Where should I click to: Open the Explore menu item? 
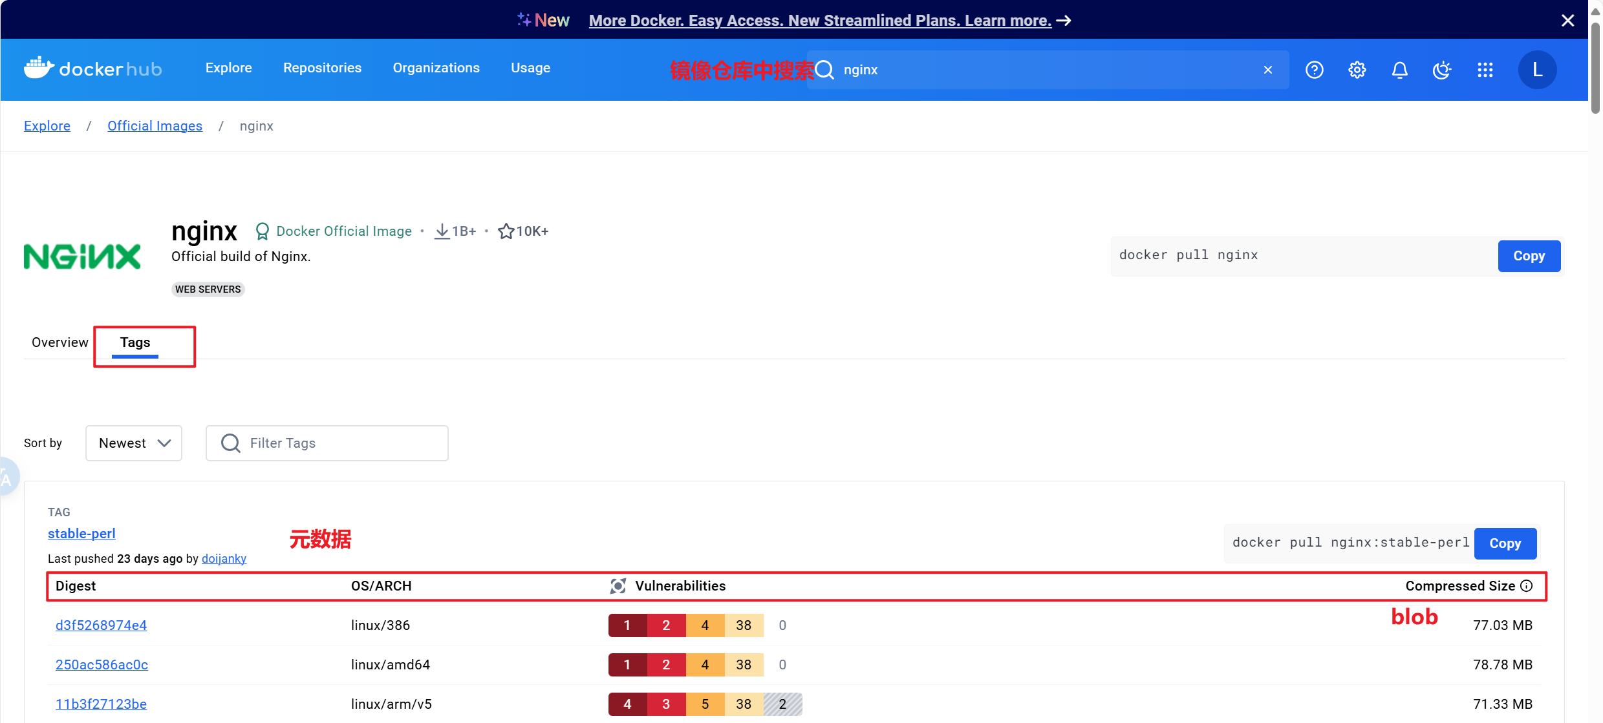229,68
